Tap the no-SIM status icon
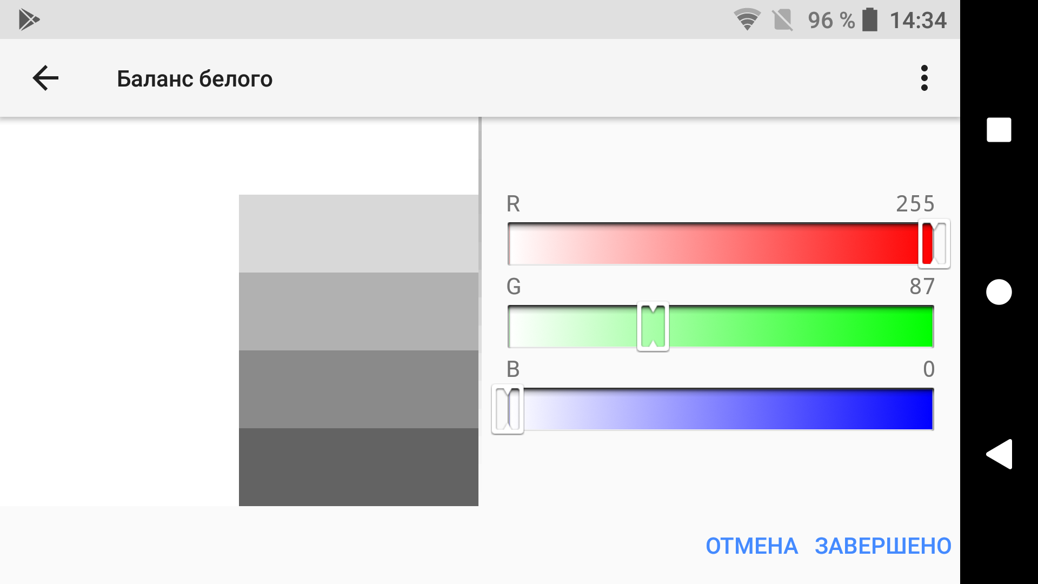 [782, 20]
